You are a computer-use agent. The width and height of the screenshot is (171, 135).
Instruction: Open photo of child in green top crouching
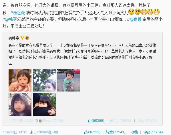pyautogui.click(x=69, y=80)
